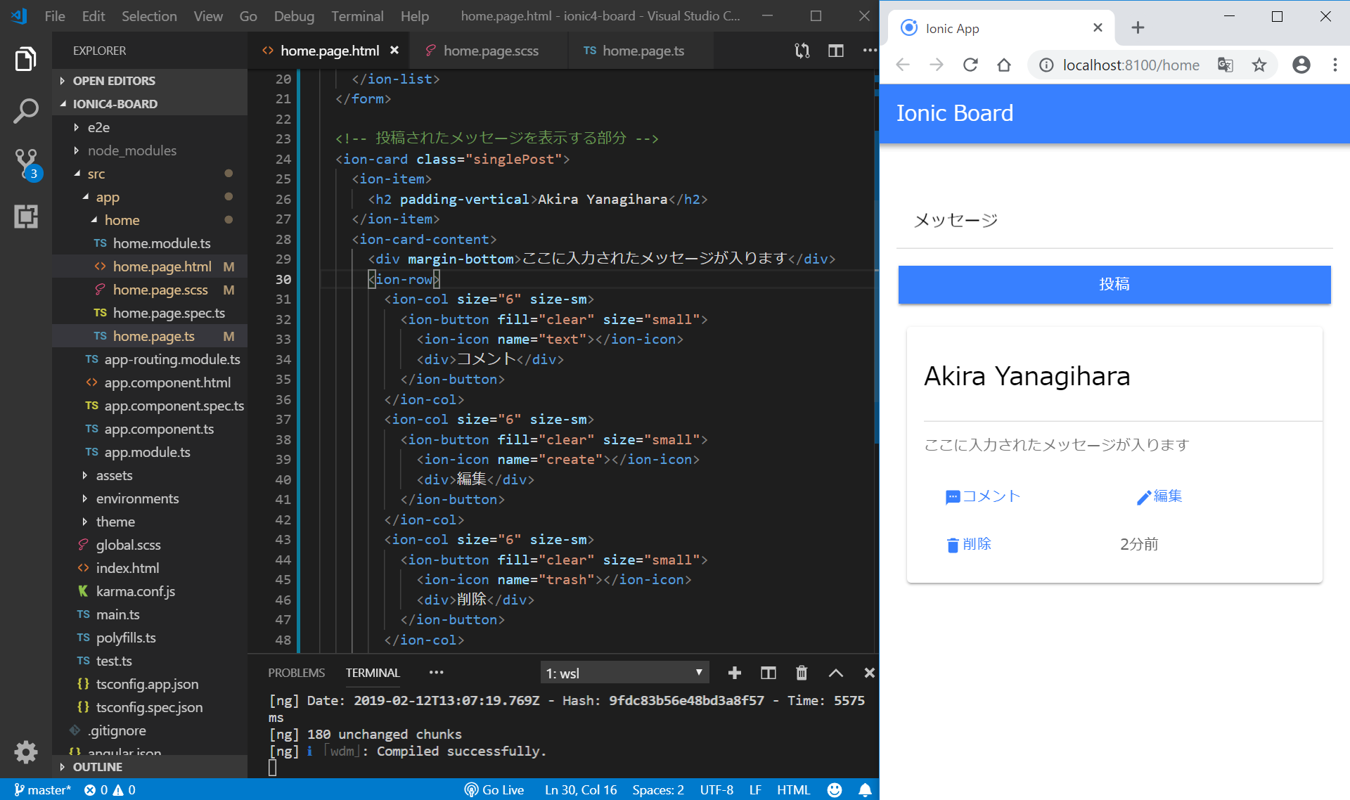Click the split editor right icon
This screenshot has height=800, width=1350.
click(x=835, y=51)
